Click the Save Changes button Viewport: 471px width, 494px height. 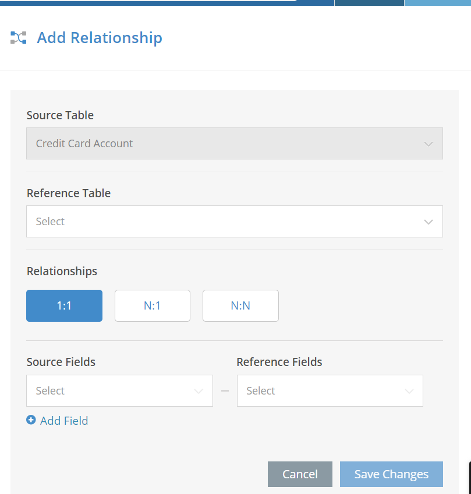(391, 474)
